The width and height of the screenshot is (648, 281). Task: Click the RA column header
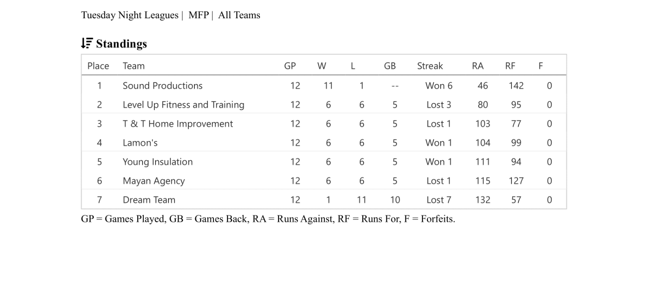click(477, 66)
